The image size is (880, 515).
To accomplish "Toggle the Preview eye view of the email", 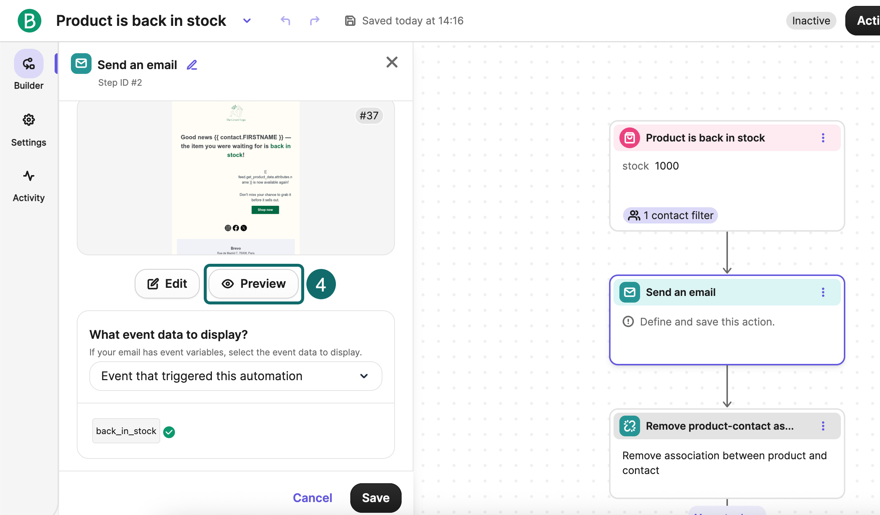I will [254, 284].
